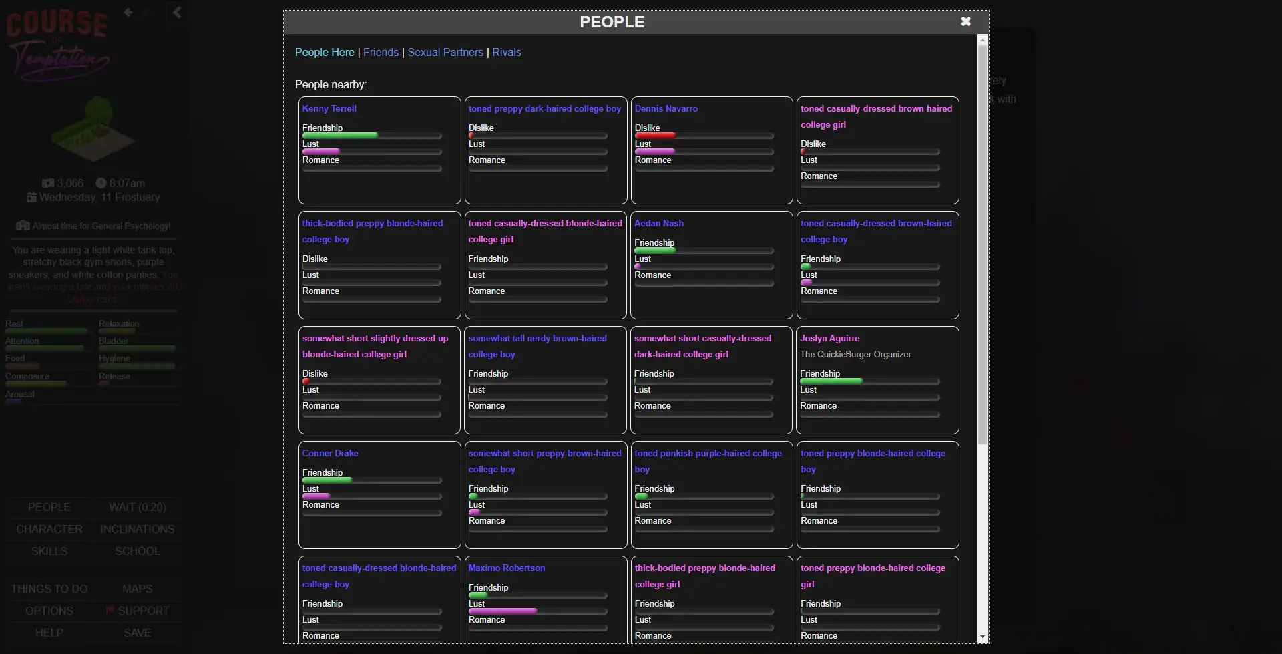1282x654 pixels.
Task: Click the clock icon beside 8:07am
Action: pos(101,183)
